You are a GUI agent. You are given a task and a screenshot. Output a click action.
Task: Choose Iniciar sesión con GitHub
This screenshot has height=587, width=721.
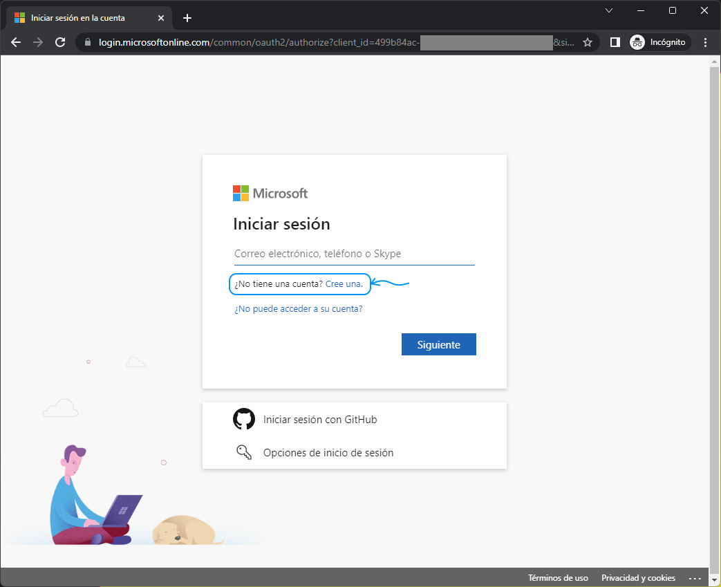[355, 419]
